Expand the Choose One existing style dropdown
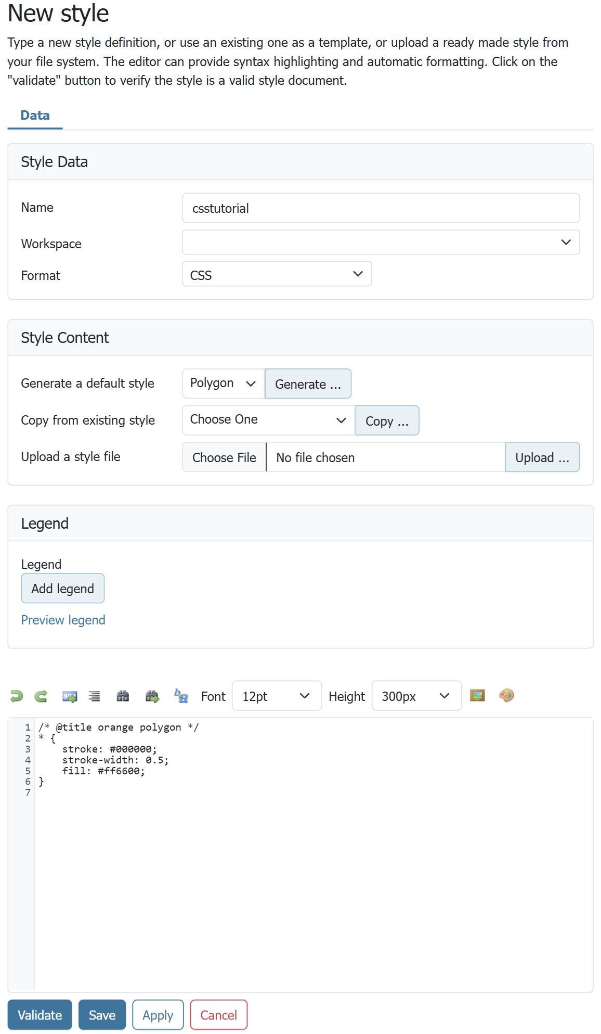The image size is (601, 1034). click(268, 420)
